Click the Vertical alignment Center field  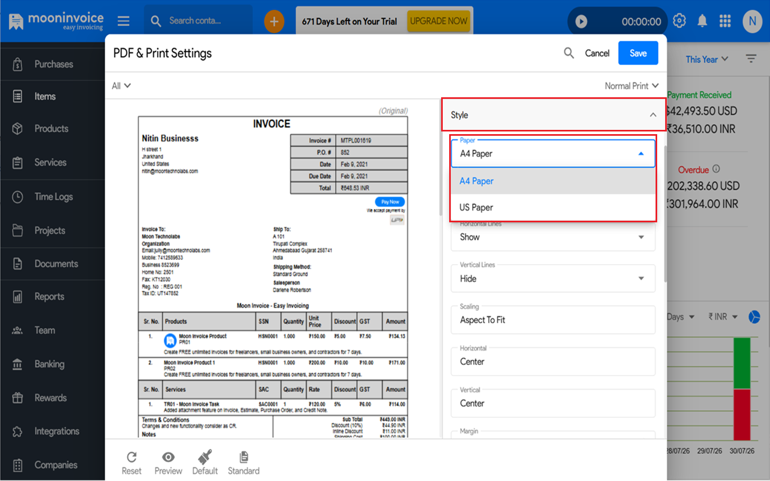tap(553, 404)
